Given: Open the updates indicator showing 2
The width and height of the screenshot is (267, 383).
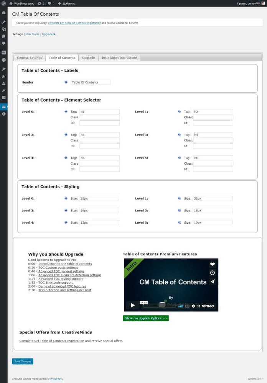Looking at the screenshot, I should click(x=41, y=3).
